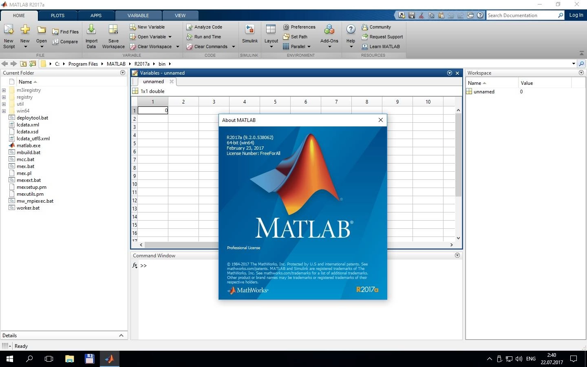Launch Simulink from the toolstrip
587x367 pixels.
pos(249,33)
